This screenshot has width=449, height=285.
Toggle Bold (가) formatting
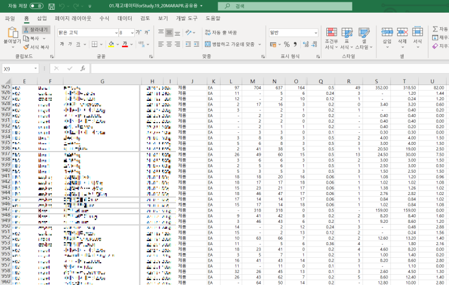click(x=62, y=44)
